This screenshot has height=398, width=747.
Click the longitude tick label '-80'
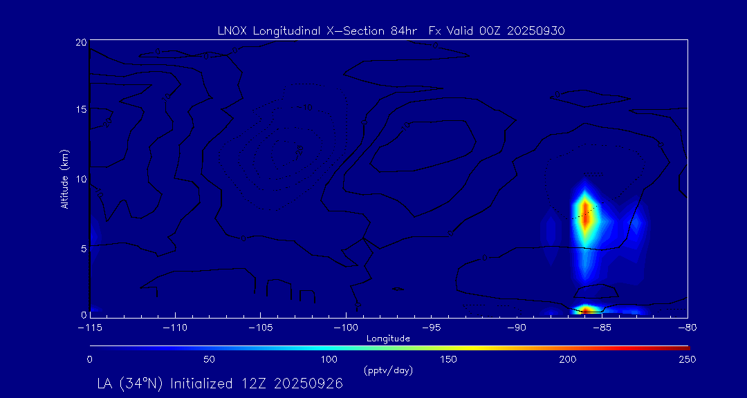click(x=687, y=328)
